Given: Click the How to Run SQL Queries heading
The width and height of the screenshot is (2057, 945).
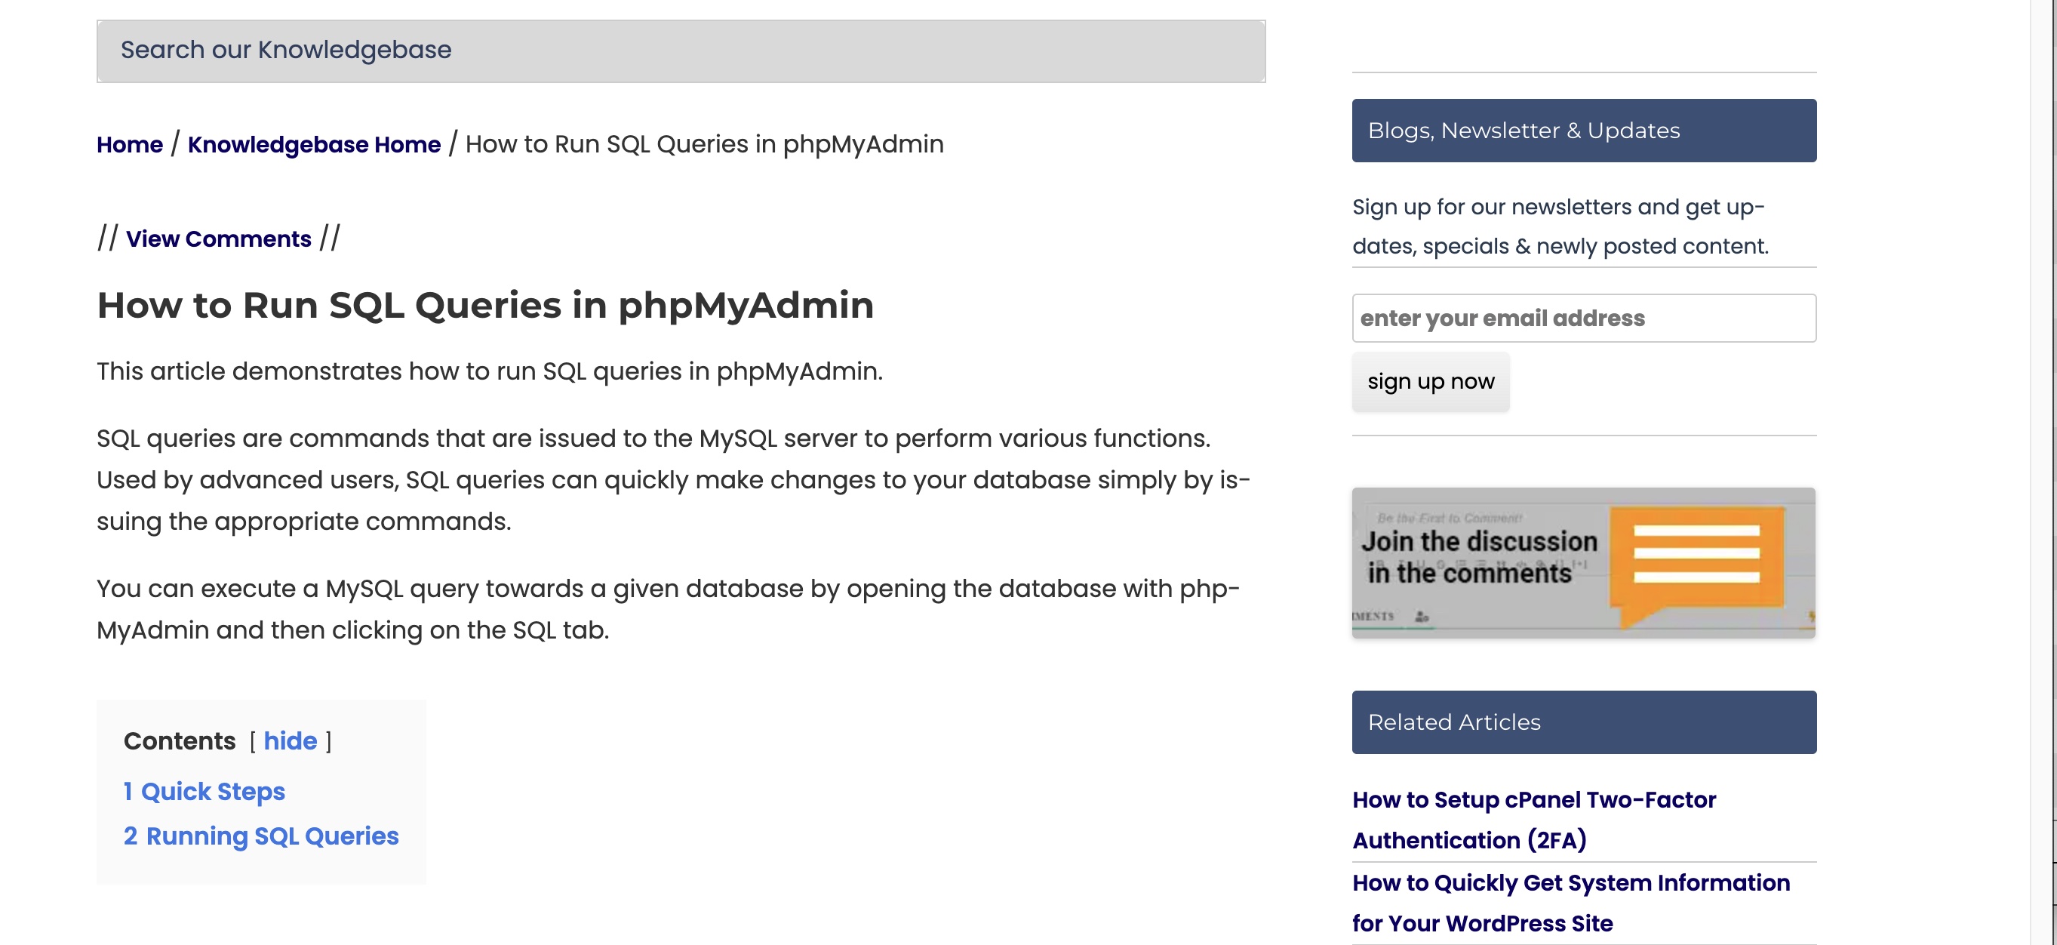Looking at the screenshot, I should click(x=484, y=305).
